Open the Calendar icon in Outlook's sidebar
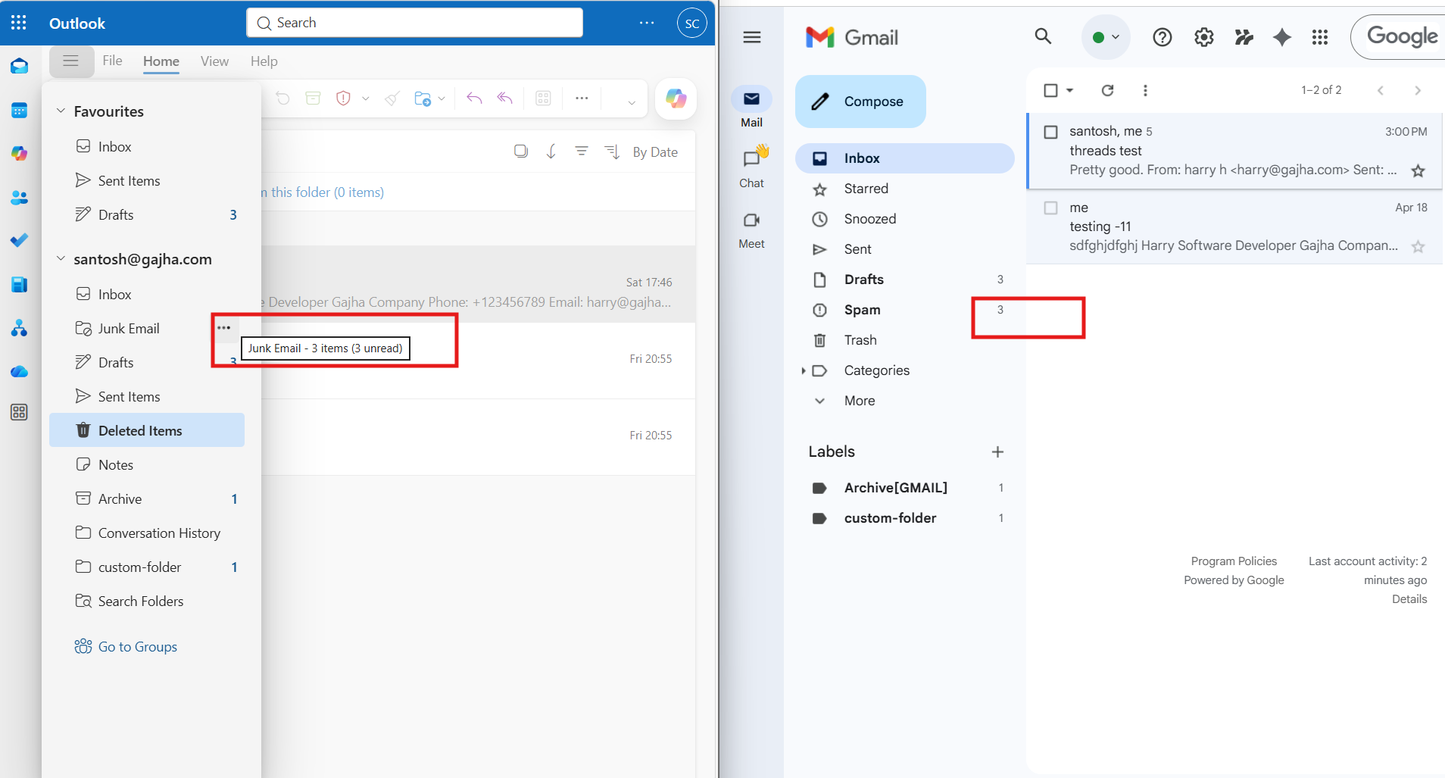 click(x=19, y=111)
